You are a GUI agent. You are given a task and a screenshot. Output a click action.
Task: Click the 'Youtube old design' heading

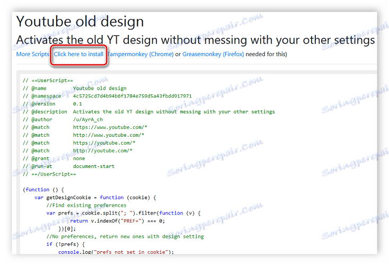(80, 21)
